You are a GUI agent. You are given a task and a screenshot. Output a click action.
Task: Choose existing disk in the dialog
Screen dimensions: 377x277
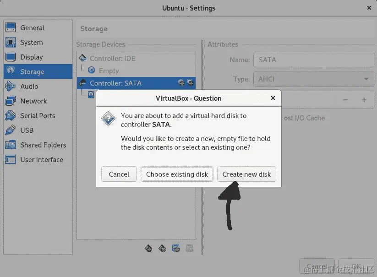click(177, 174)
